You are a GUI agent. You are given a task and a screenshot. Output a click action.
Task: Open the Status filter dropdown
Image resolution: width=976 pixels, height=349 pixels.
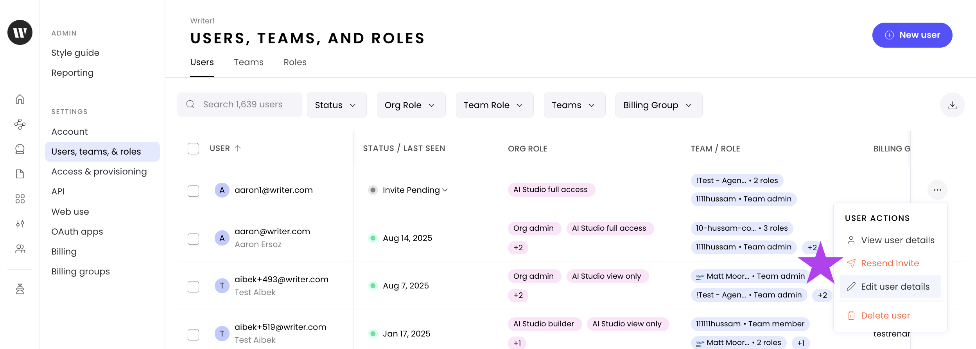(x=337, y=105)
